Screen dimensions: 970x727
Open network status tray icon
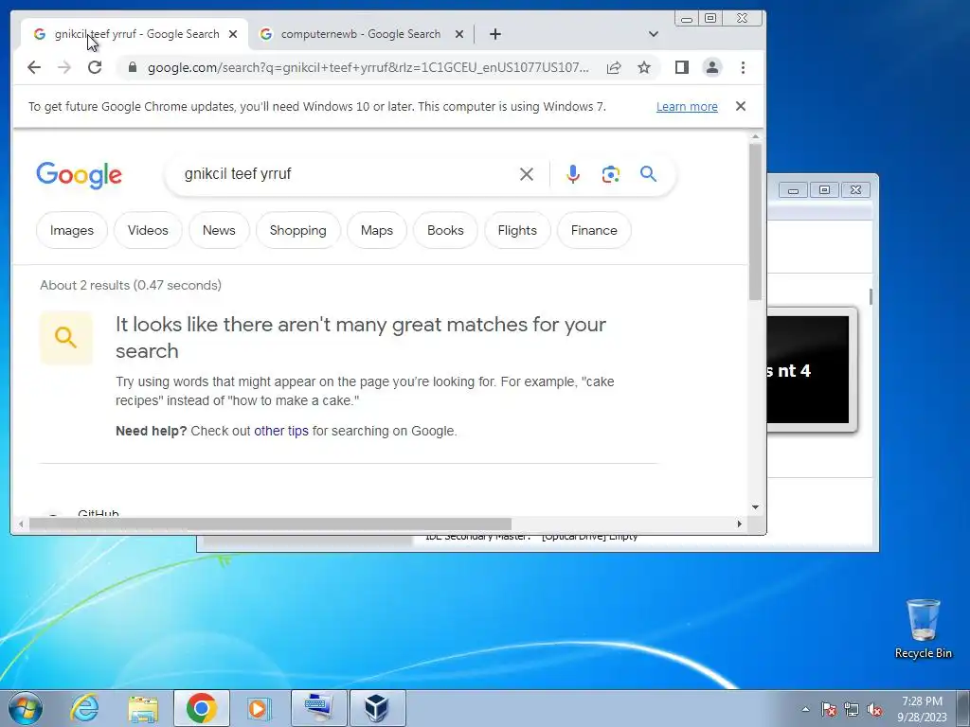tap(852, 709)
